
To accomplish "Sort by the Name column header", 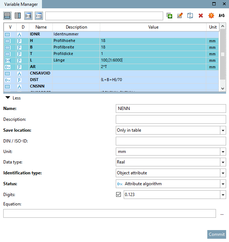I will click(41, 27).
